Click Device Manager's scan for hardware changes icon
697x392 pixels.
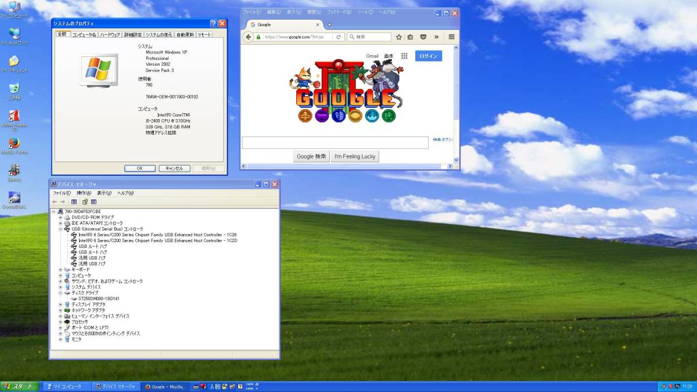pos(94,202)
